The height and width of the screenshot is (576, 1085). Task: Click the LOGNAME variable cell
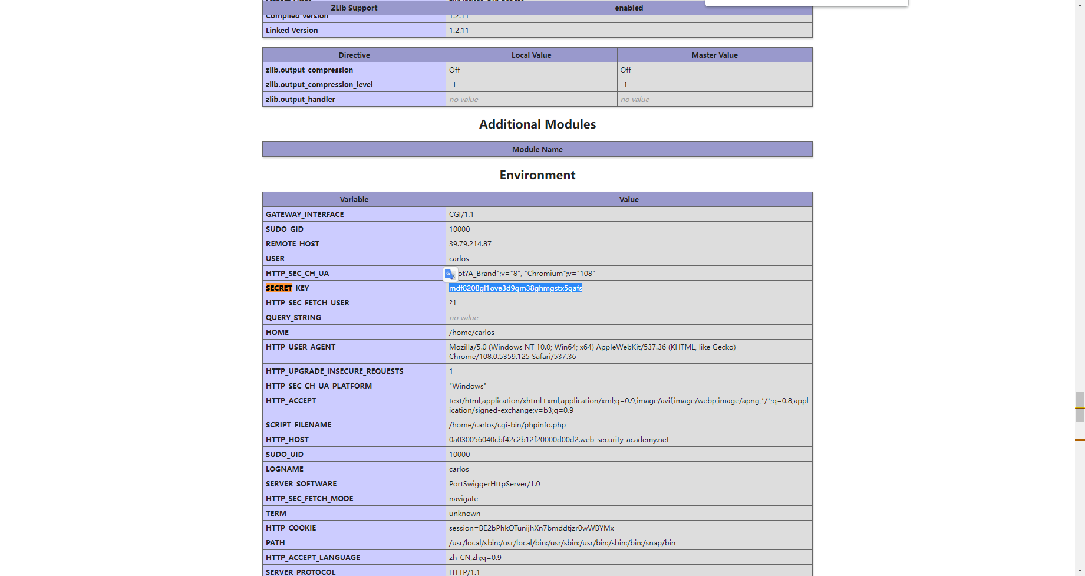point(354,469)
